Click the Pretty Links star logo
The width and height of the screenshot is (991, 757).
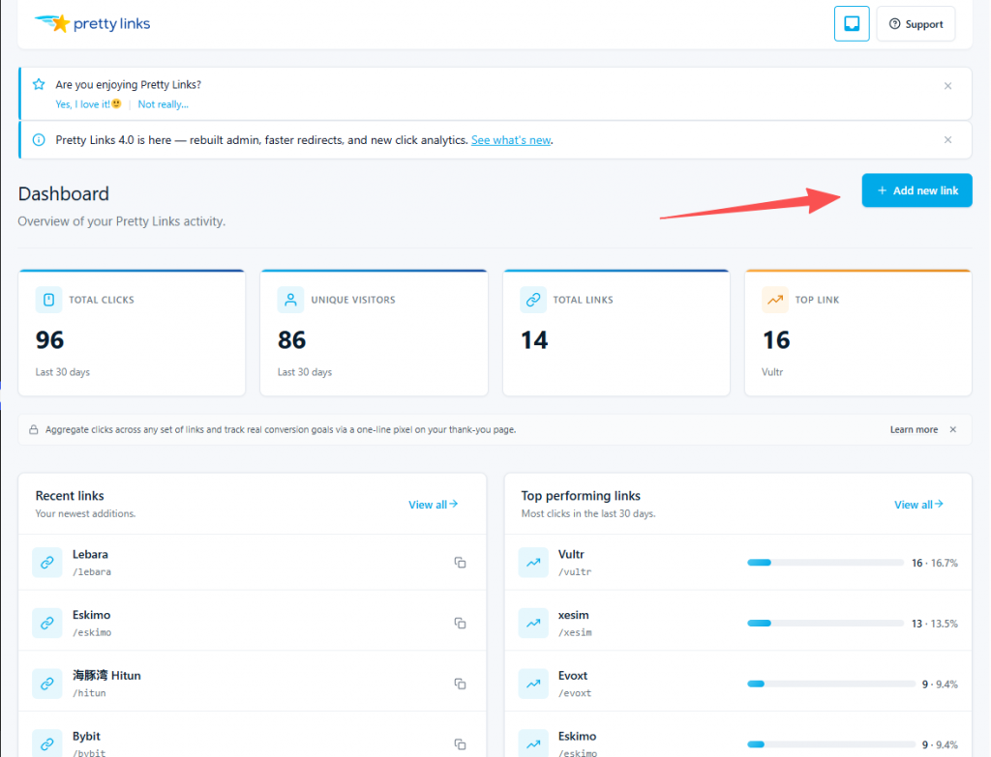pyautogui.click(x=92, y=23)
